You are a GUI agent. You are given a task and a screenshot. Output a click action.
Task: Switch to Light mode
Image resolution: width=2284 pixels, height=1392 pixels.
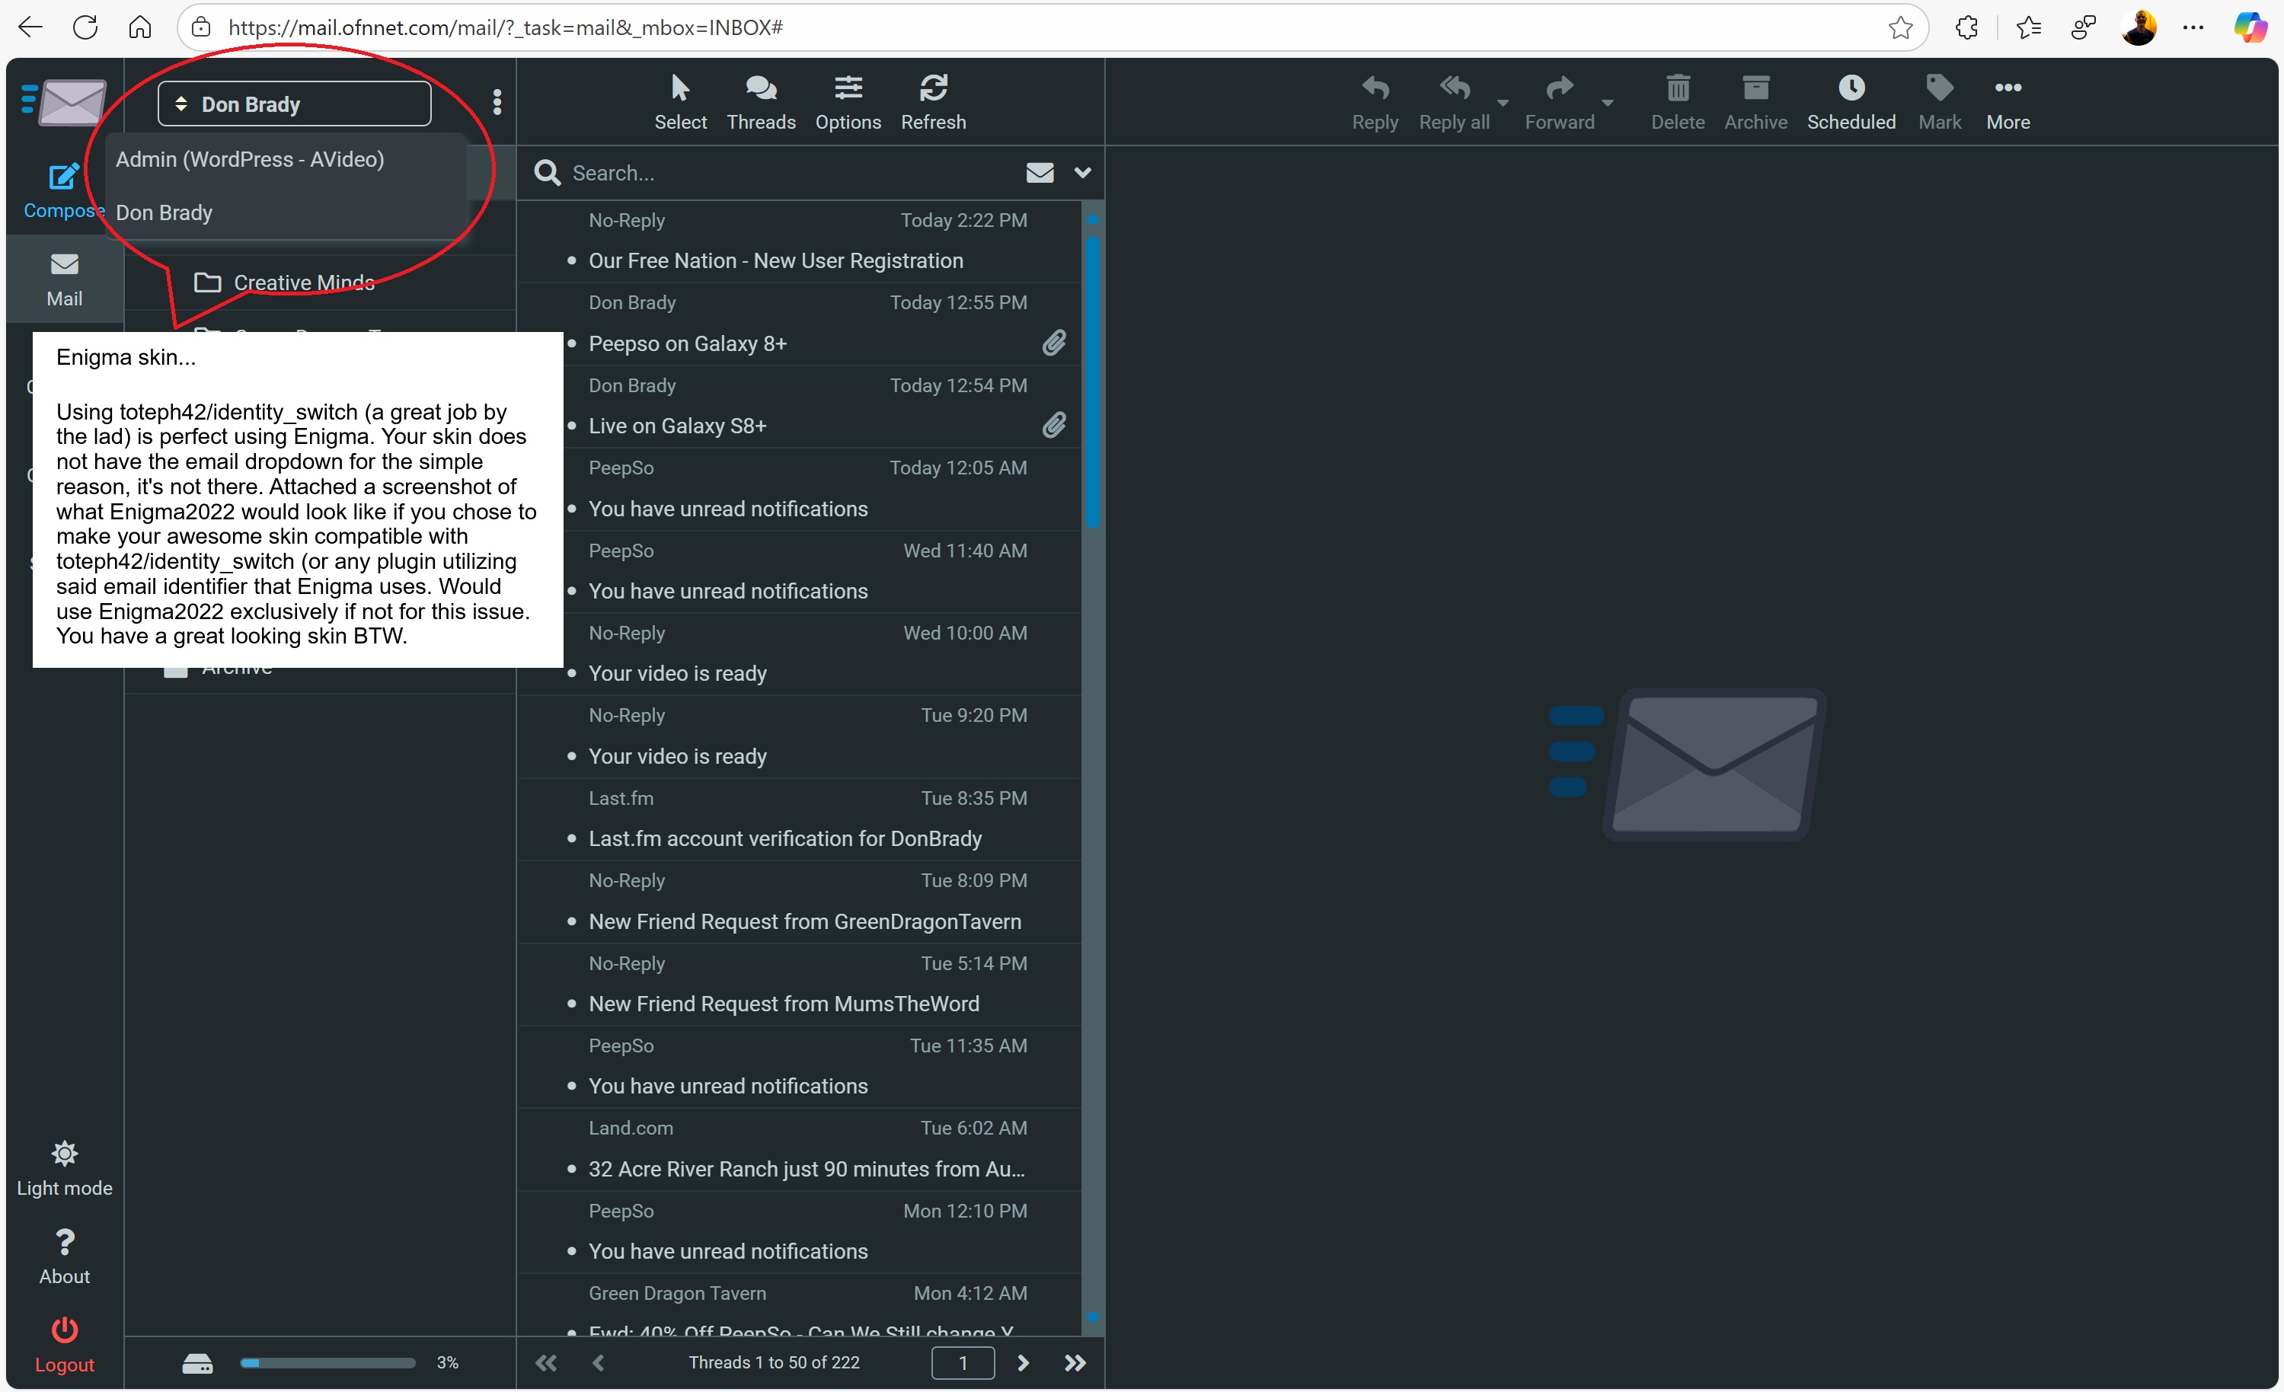[64, 1169]
